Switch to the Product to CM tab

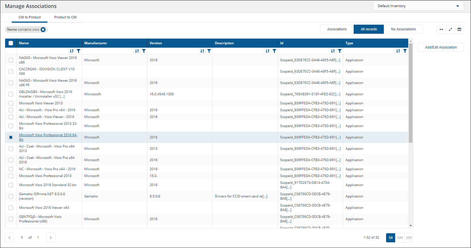65,17
